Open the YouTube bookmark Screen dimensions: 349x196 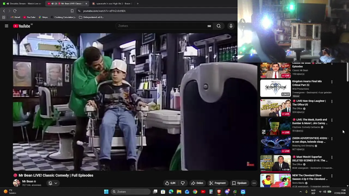point(29,17)
